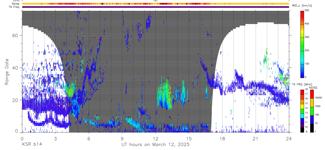Click the 500 tick on the width colorbar
The image size is (325, 150).
308,10
